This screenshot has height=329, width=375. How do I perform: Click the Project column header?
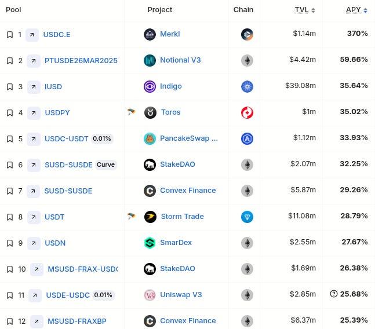point(160,10)
